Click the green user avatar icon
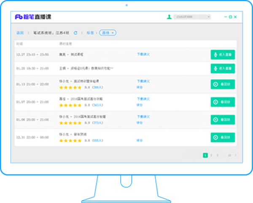The height and width of the screenshot is (203, 253). click(x=169, y=17)
